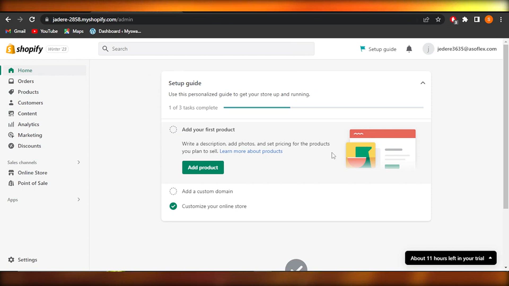This screenshot has height=286, width=509.
Task: Open notifications bell icon
Action: pos(409,49)
